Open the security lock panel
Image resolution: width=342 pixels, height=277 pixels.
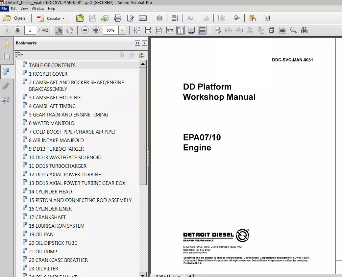[x=6, y=43]
